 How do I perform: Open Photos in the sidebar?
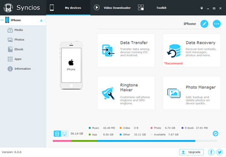pyautogui.click(x=19, y=40)
